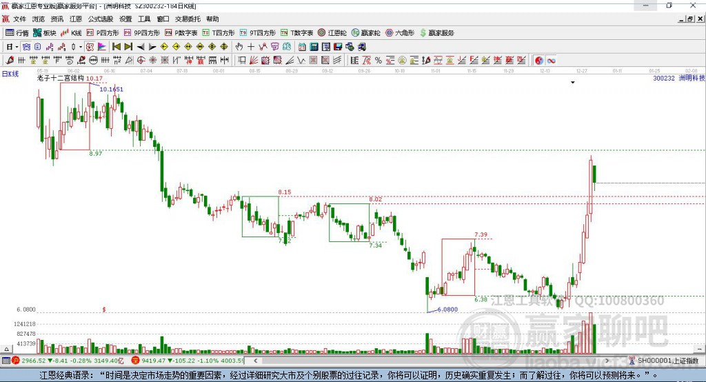Click the colored volume triangle icon

pos(102,47)
